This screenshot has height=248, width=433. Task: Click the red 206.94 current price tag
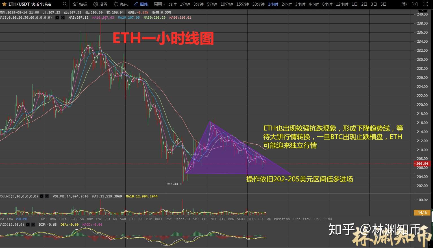click(x=422, y=164)
